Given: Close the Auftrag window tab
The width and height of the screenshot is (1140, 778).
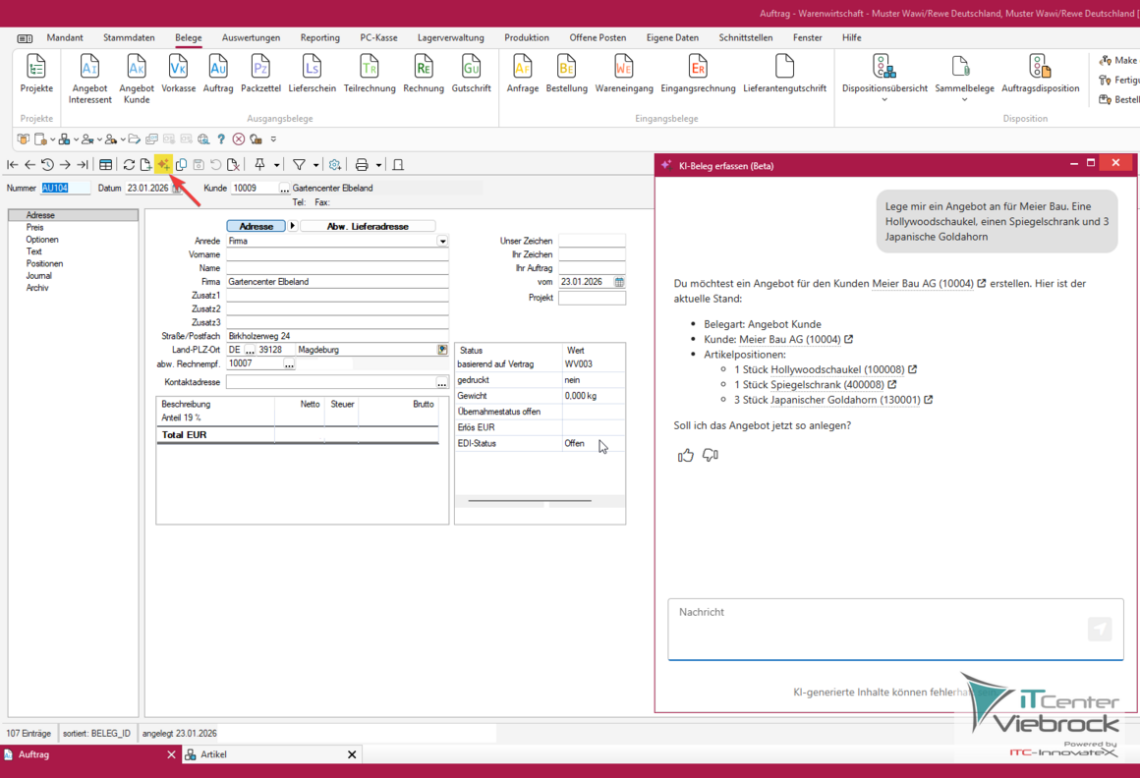Looking at the screenshot, I should point(171,754).
